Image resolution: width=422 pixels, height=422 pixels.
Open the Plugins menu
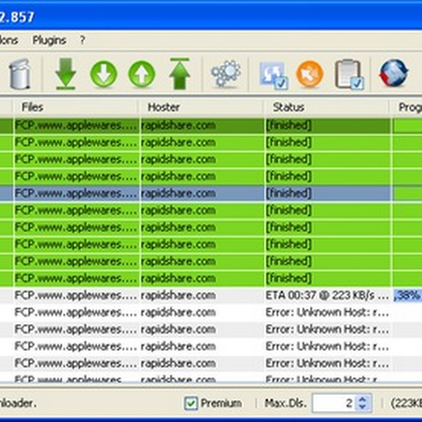pos(49,41)
